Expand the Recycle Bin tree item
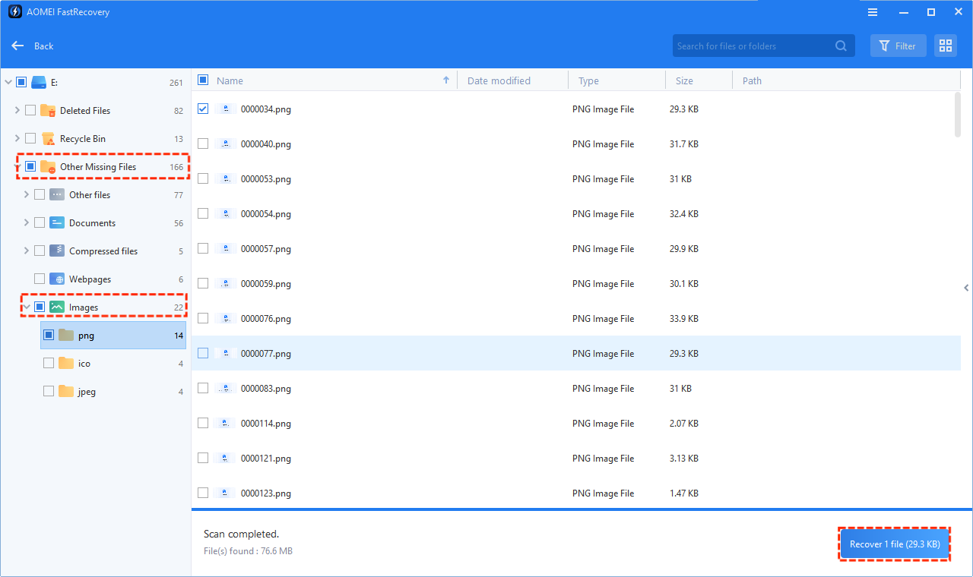 (16, 138)
